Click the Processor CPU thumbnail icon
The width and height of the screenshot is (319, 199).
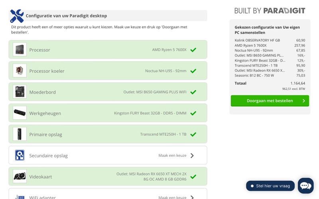tap(20, 50)
